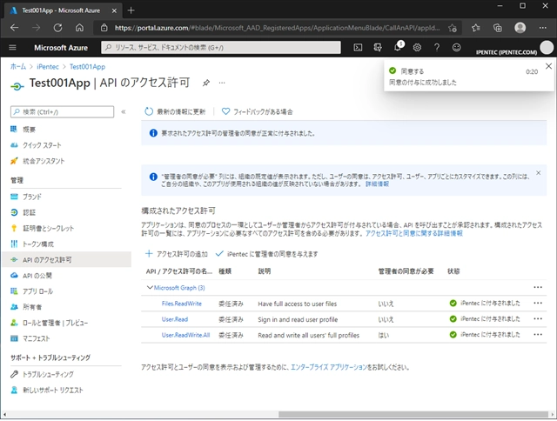Click アクセス許可の追加 button
Image resolution: width=557 pixels, height=421 pixels.
click(177, 254)
